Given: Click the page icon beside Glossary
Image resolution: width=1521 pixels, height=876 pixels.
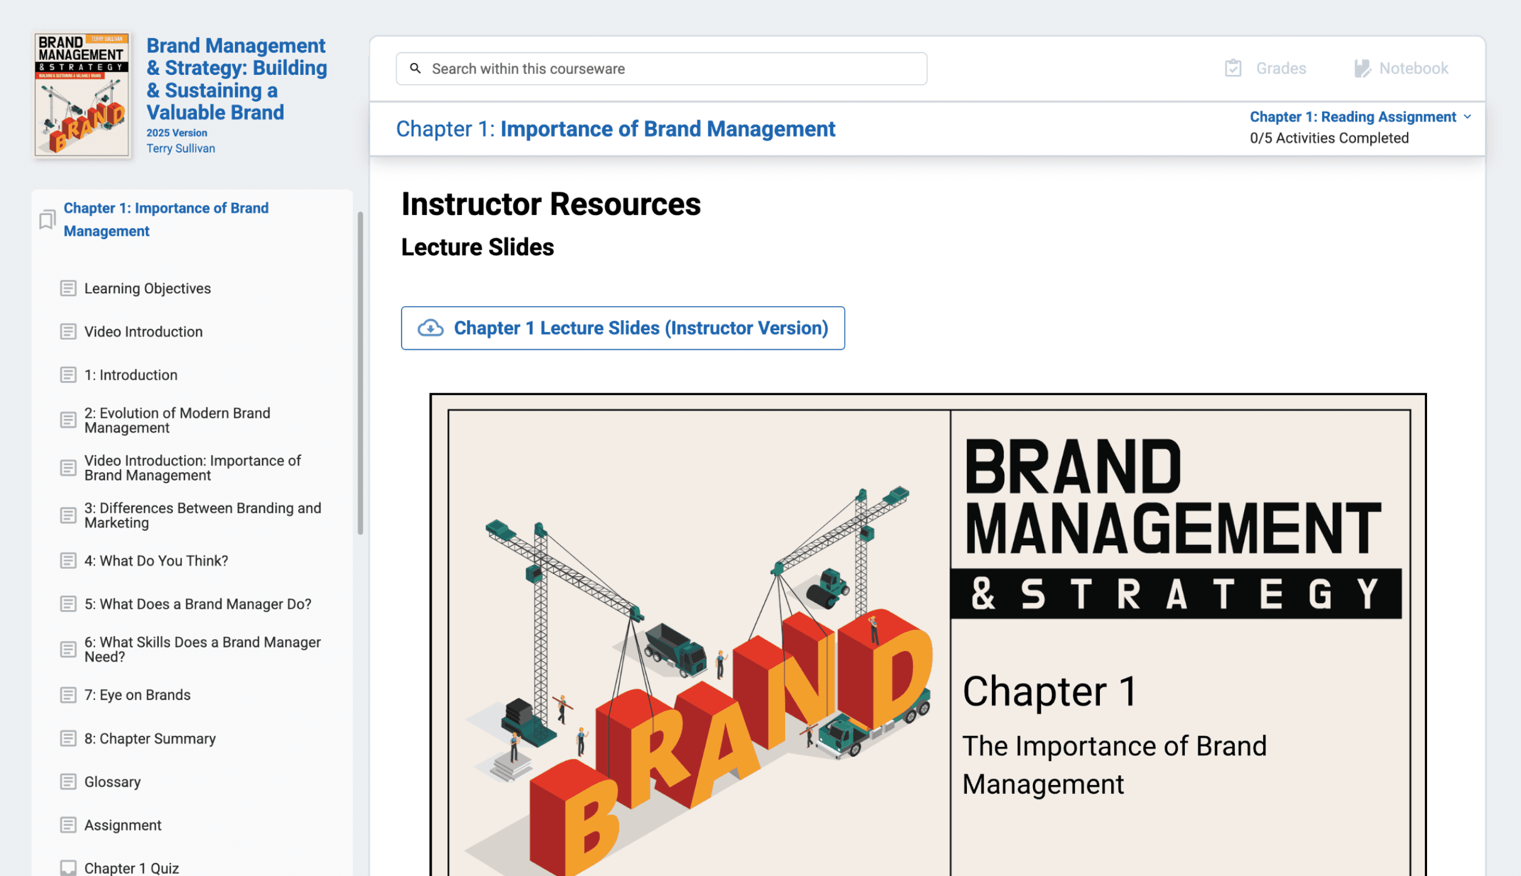Looking at the screenshot, I should [68, 782].
